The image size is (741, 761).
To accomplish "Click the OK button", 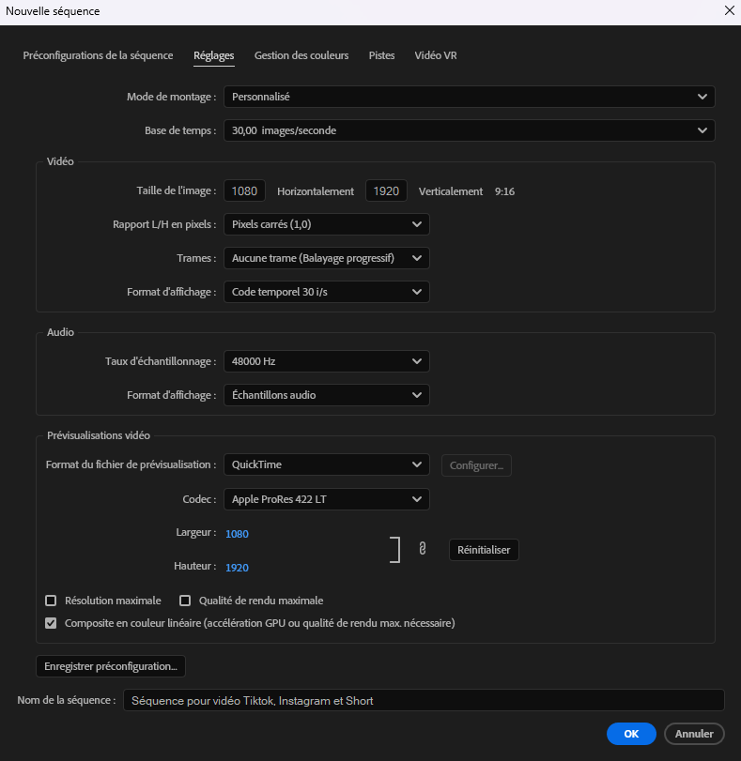I will click(631, 734).
